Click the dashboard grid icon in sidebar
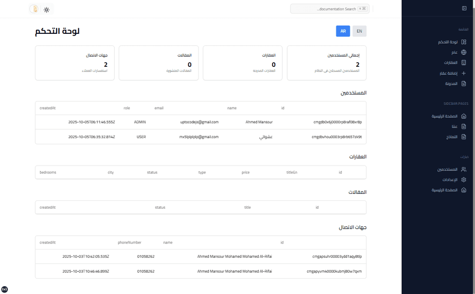The image size is (475, 294). pyautogui.click(x=463, y=42)
